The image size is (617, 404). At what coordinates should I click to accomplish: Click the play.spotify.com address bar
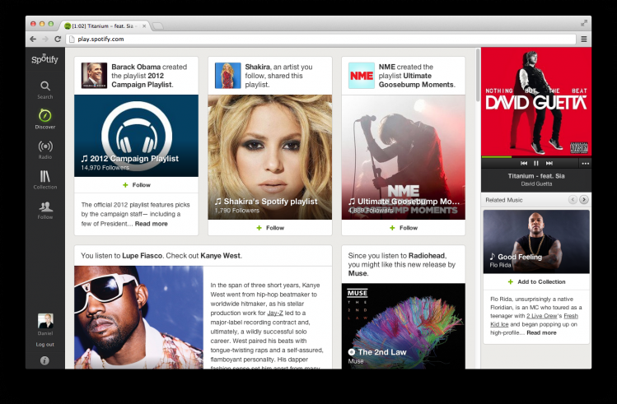321,39
